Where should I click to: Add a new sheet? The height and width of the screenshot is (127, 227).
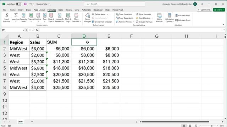pos(32,122)
